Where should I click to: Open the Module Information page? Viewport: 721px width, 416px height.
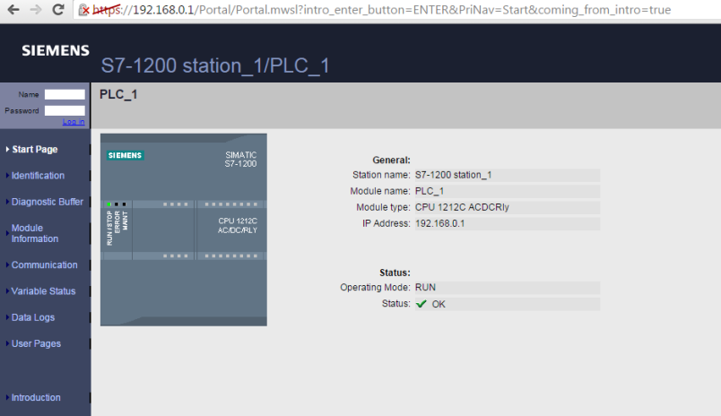(35, 233)
